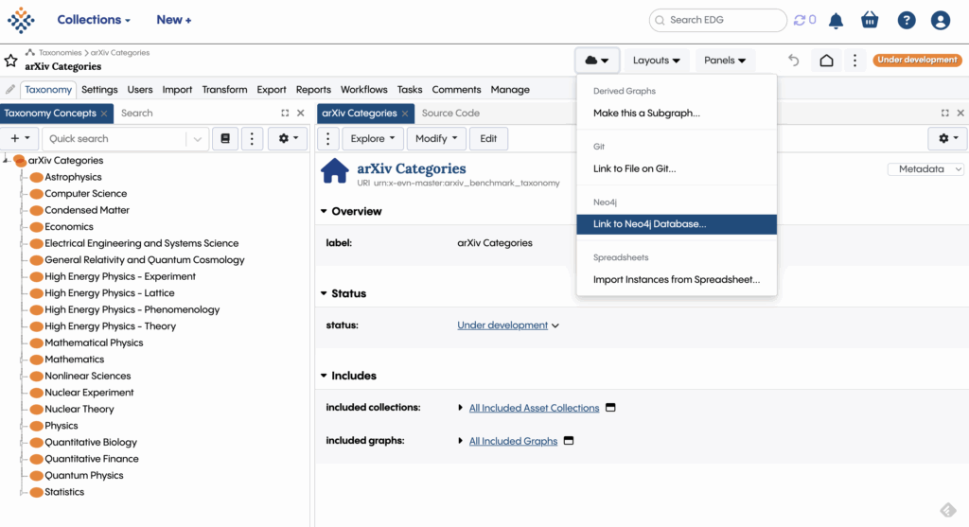The width and height of the screenshot is (969, 527).
Task: Choose Make this a Subgraph option
Action: click(x=646, y=113)
